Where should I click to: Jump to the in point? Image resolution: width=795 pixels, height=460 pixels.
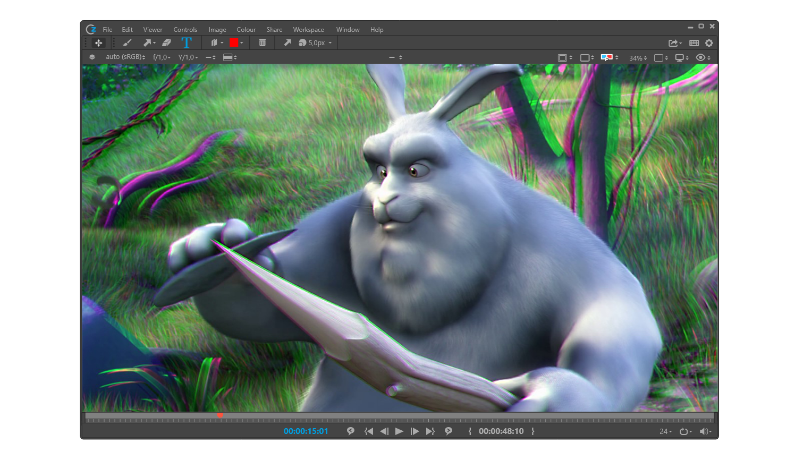[369, 431]
